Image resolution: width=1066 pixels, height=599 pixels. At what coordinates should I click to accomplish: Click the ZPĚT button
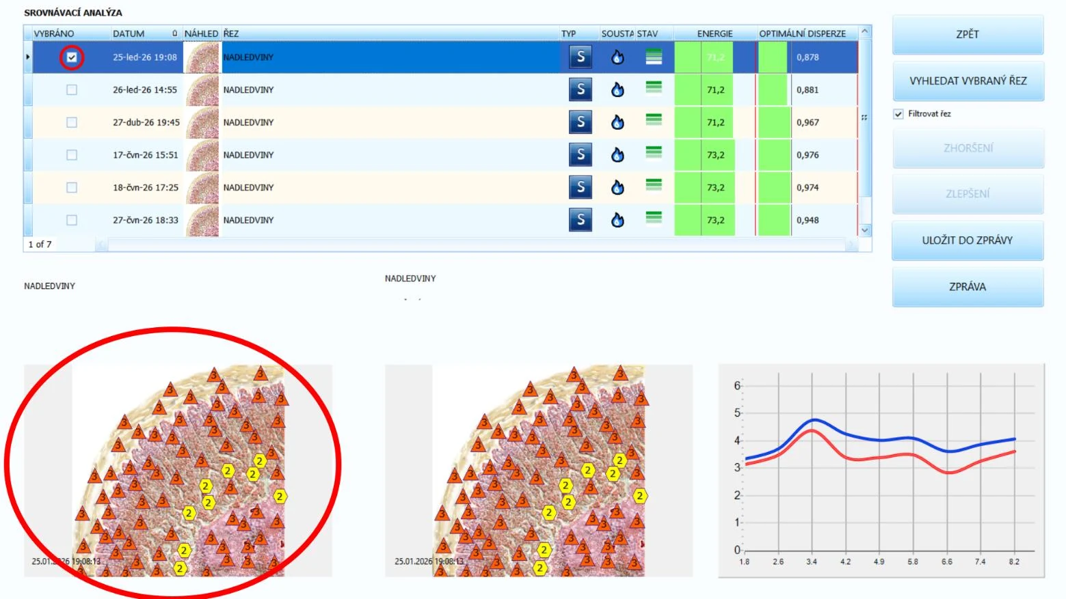968,34
